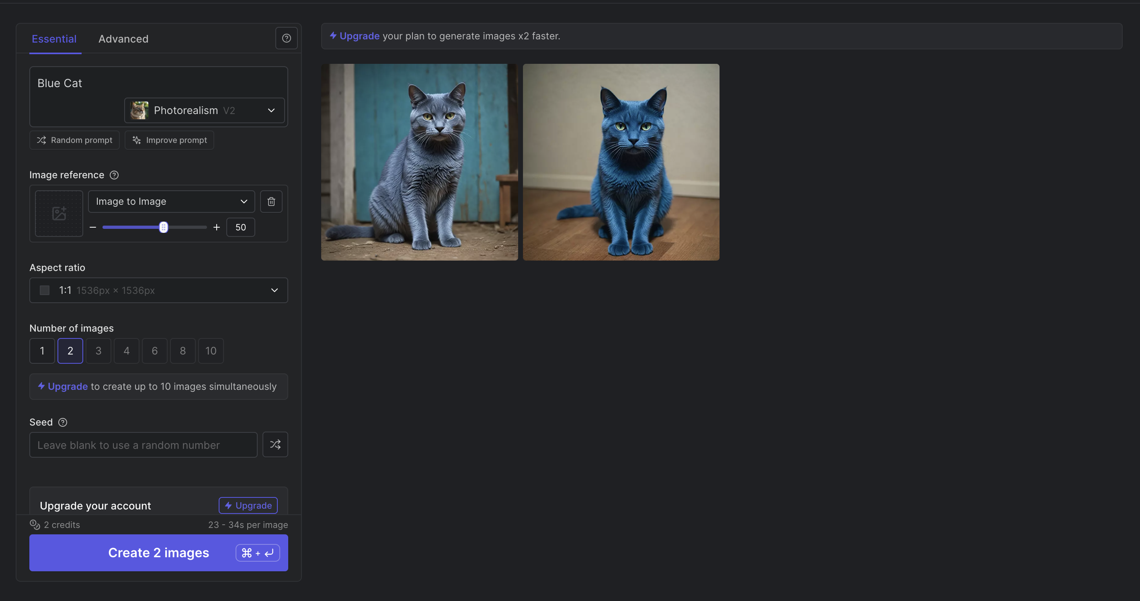Open the Image to Image mode dropdown

tap(171, 201)
